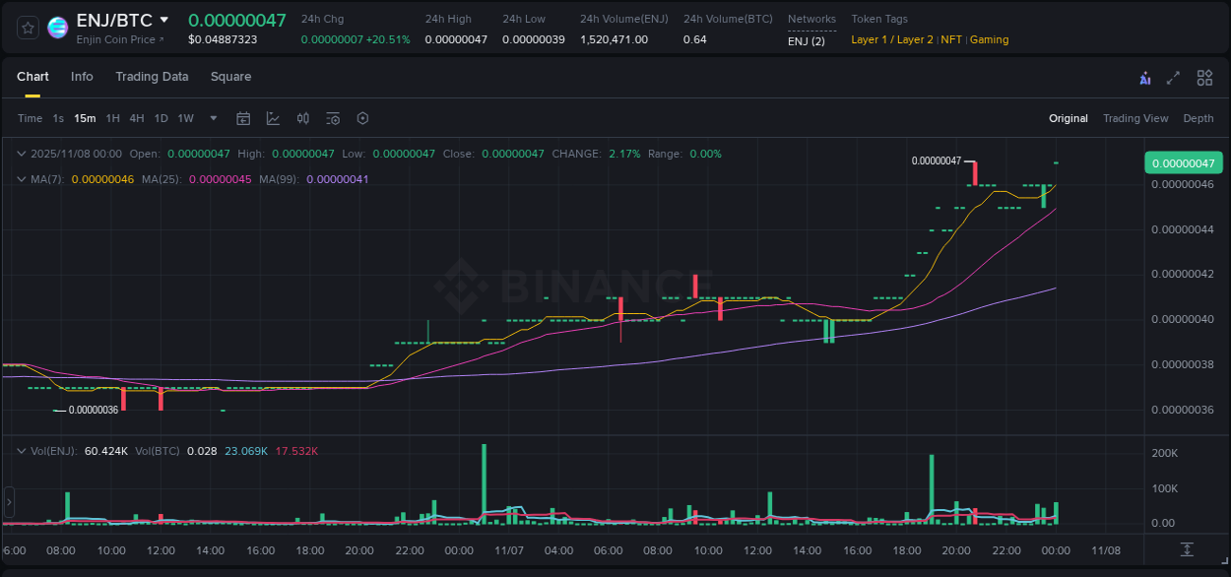This screenshot has height=577, width=1231.
Task: Open the extra timeframe intervals dropdown
Action: point(213,118)
